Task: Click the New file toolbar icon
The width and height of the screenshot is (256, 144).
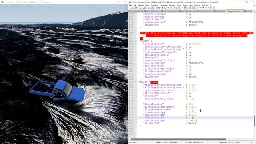Action: point(130,8)
